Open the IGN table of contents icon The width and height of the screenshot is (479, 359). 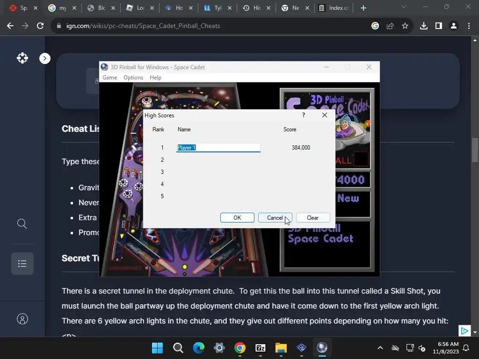[22, 264]
